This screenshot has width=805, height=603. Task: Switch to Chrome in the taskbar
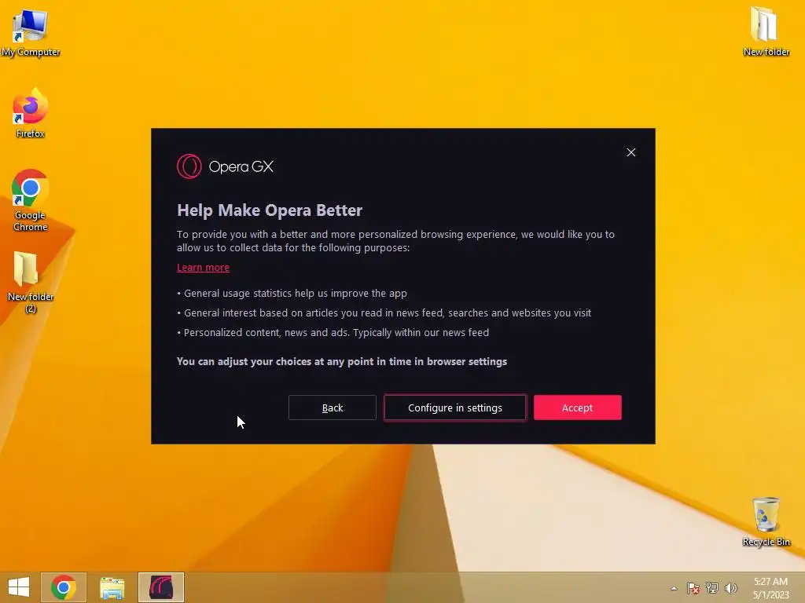point(64,587)
